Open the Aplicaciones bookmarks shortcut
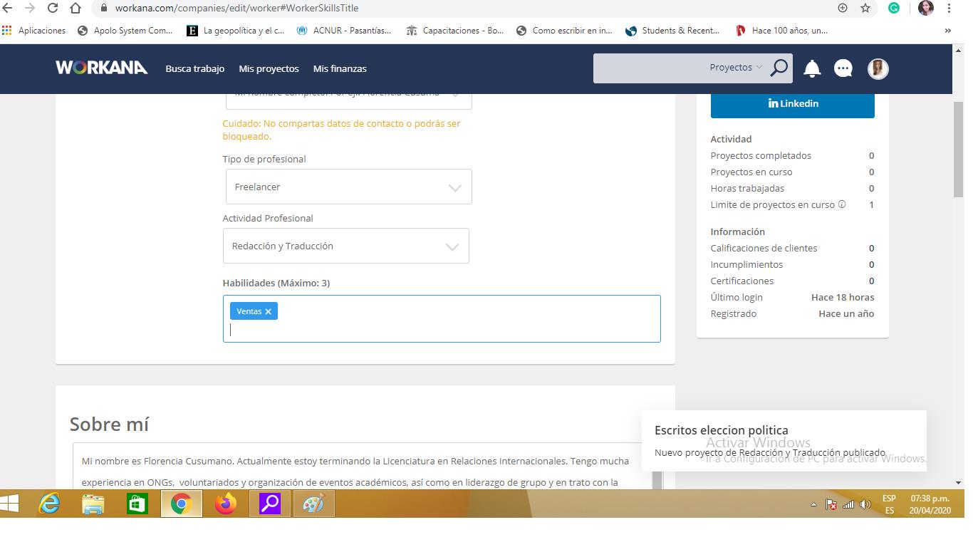The image size is (973, 547). tap(34, 31)
